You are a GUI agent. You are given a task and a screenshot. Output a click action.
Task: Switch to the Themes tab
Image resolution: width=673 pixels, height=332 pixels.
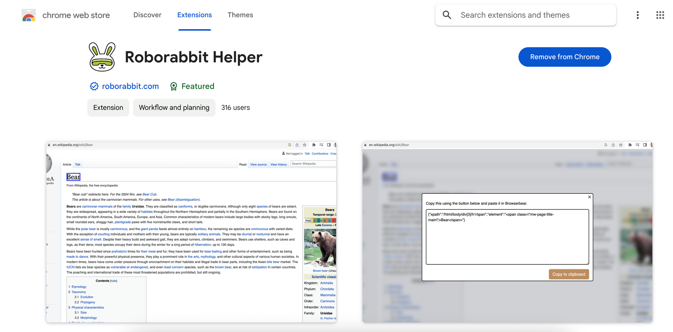[x=240, y=15]
